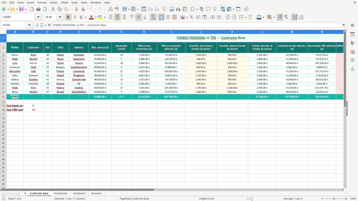358x201 pixels.
Task: Select row 13 header
Action: [x=3, y=97]
